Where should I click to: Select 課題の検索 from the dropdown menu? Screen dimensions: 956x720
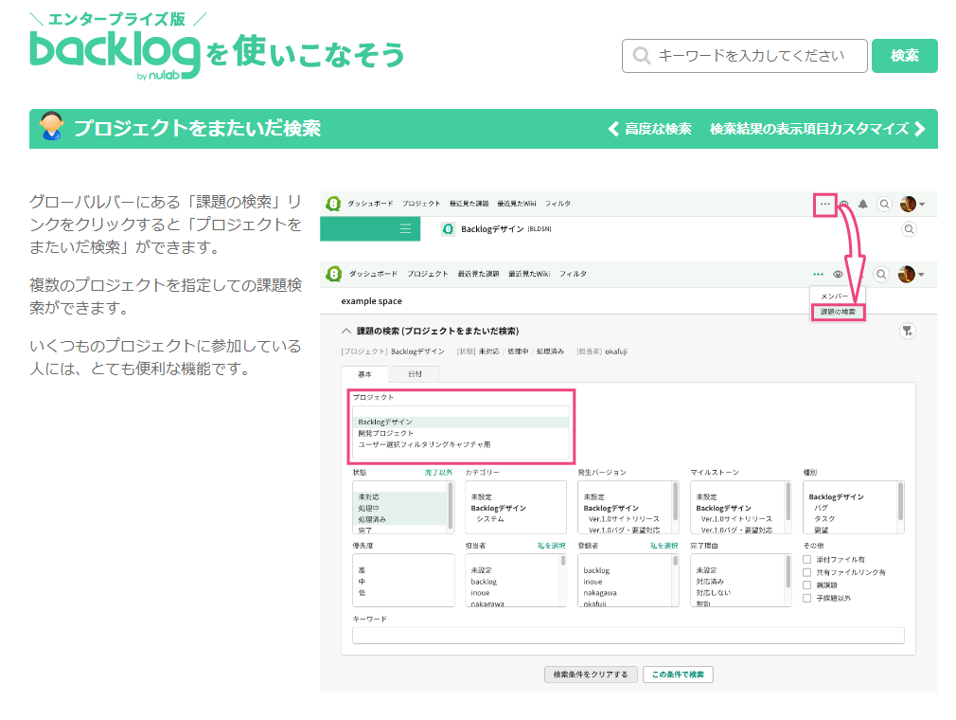coord(838,312)
